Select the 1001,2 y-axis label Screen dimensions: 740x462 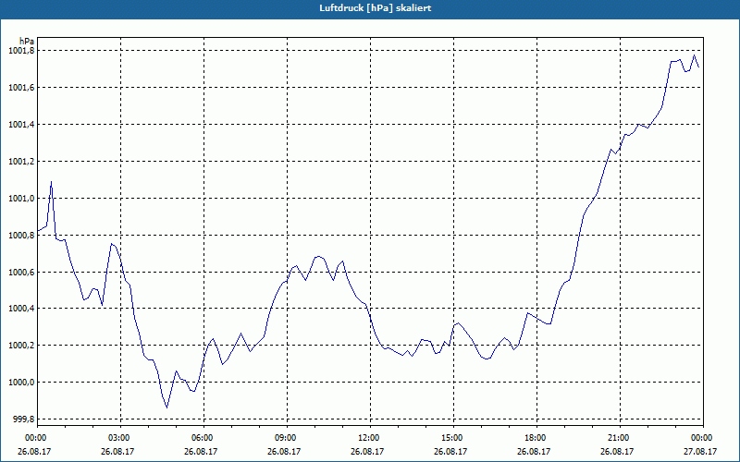tap(21, 162)
